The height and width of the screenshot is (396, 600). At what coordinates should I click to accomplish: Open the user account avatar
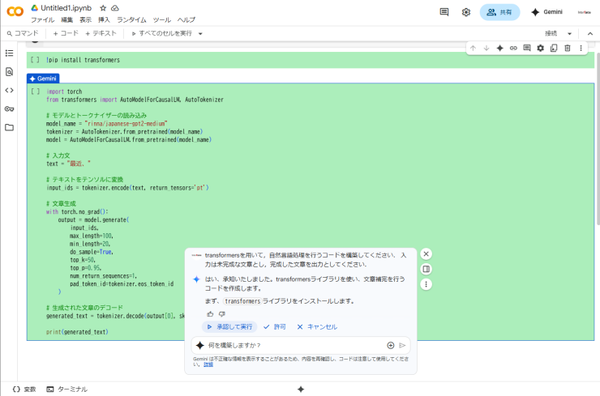[x=584, y=12]
